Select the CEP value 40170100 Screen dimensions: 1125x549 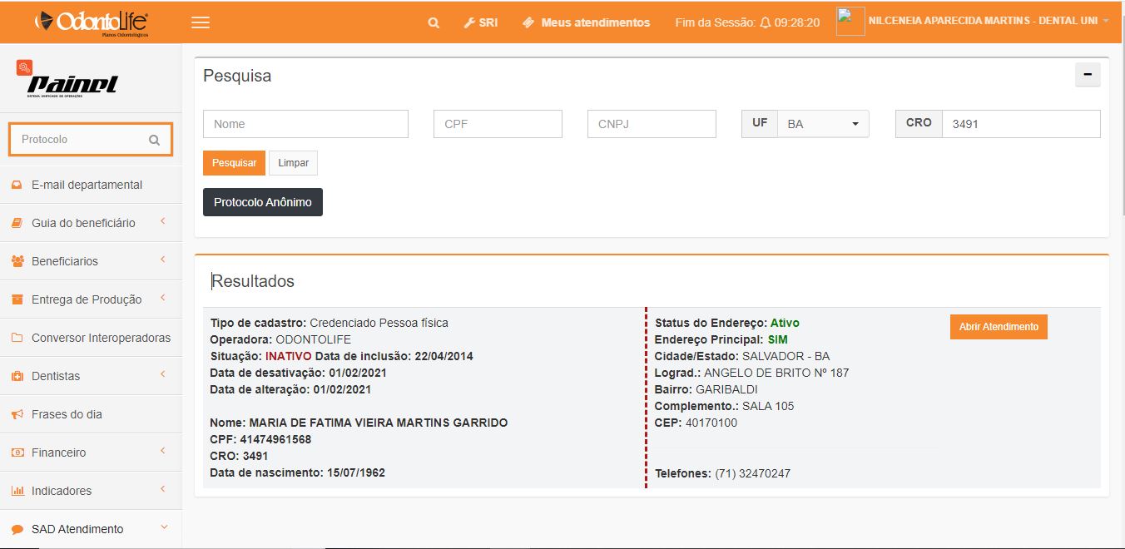pos(711,423)
